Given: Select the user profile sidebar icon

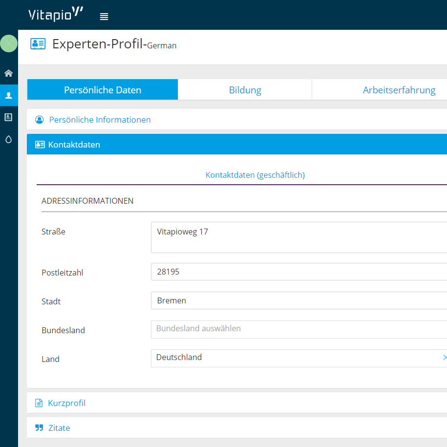Looking at the screenshot, I should 9,95.
